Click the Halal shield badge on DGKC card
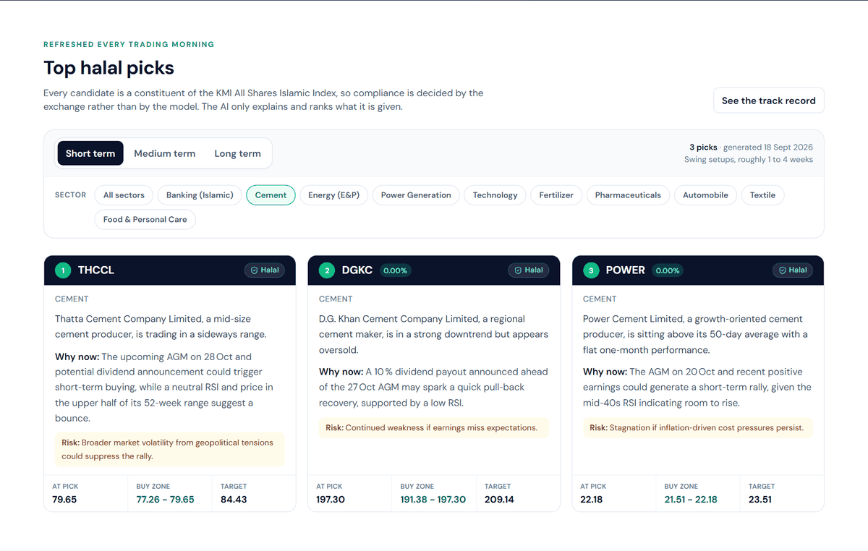The height and width of the screenshot is (551, 868). (x=528, y=270)
